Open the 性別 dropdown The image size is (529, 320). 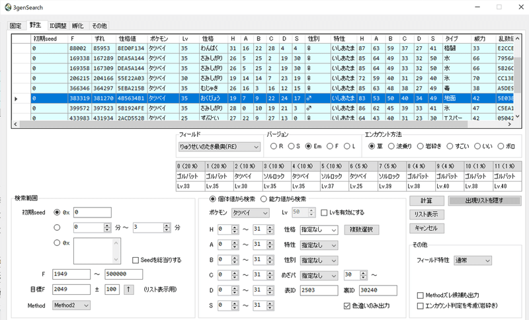[319, 260]
